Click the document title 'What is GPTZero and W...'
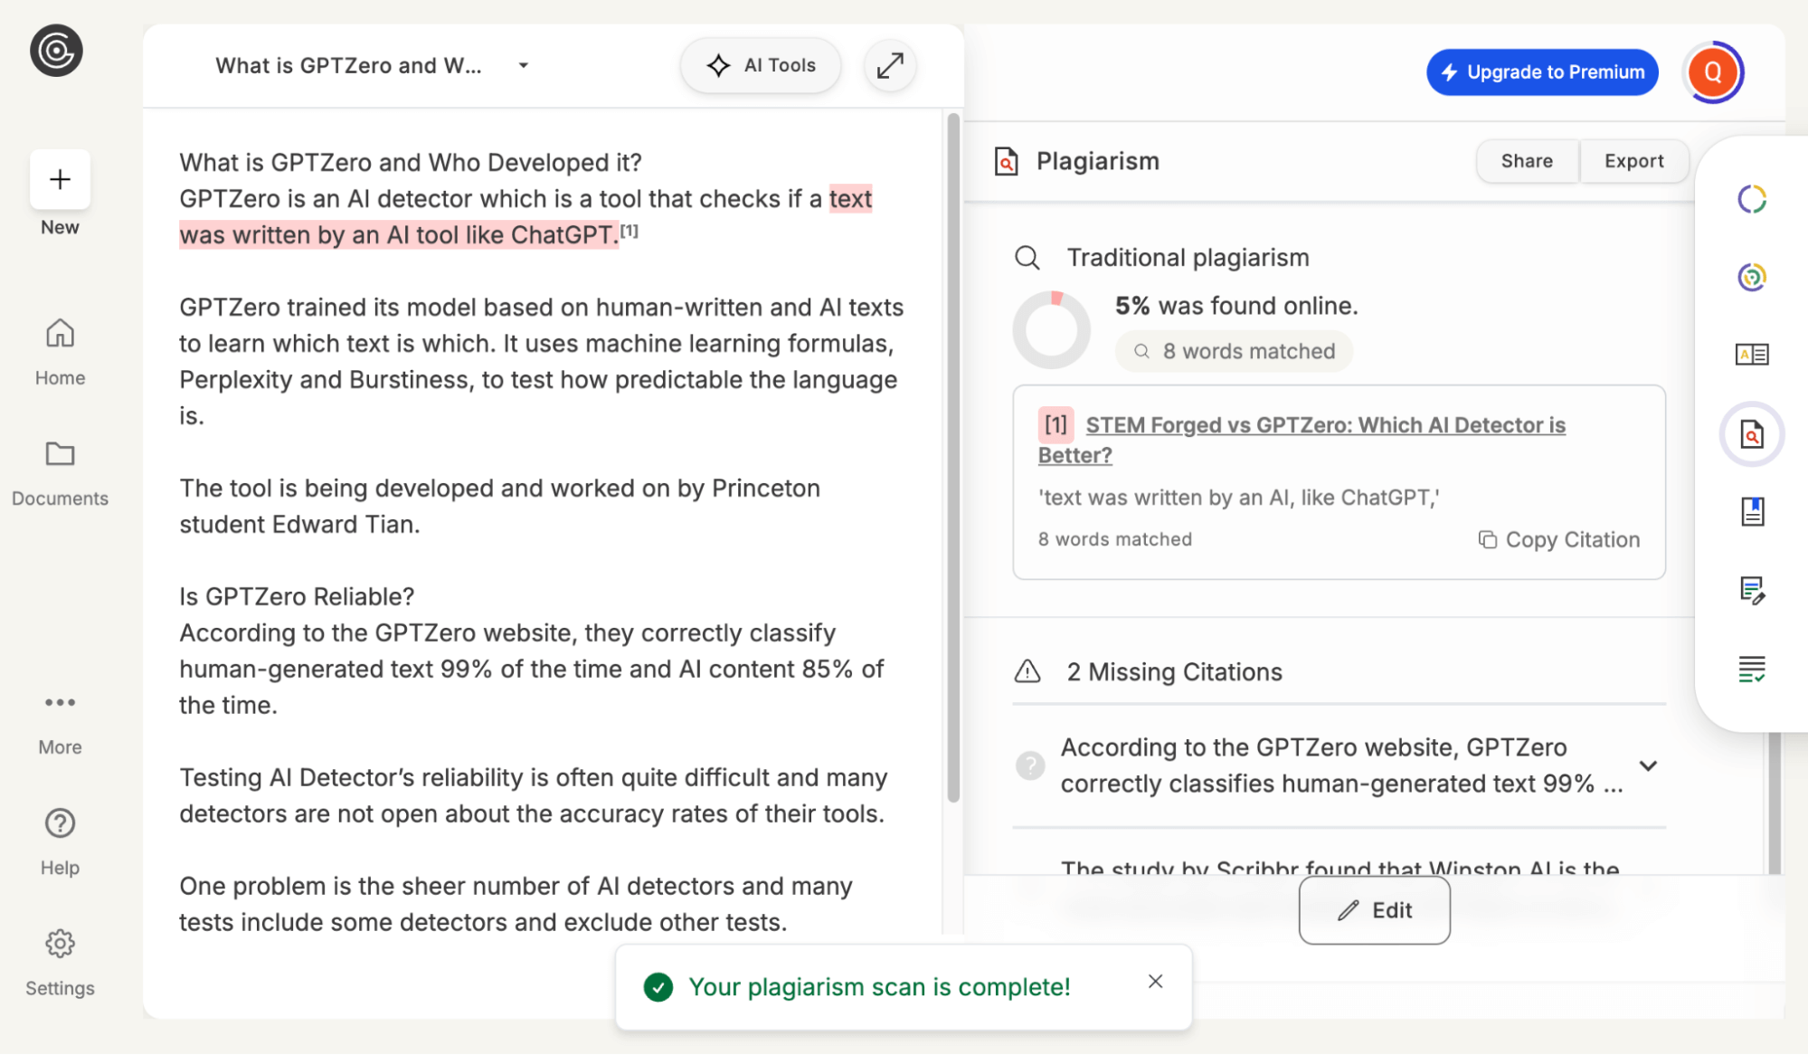 tap(348, 65)
